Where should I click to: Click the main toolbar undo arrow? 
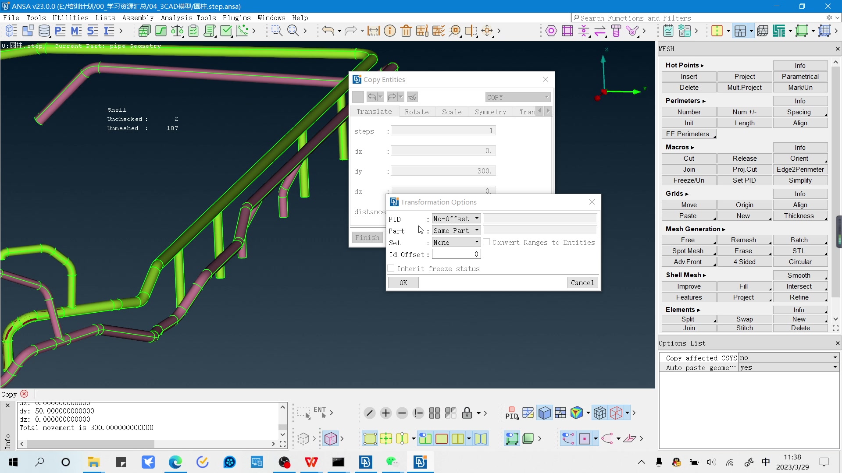328,31
